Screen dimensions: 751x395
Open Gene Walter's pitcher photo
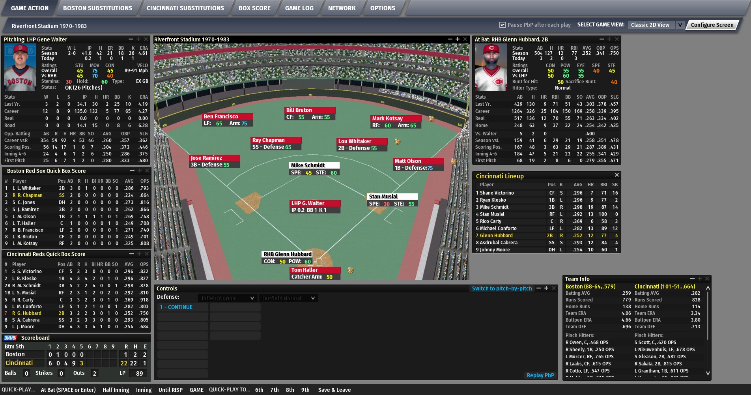point(19,67)
